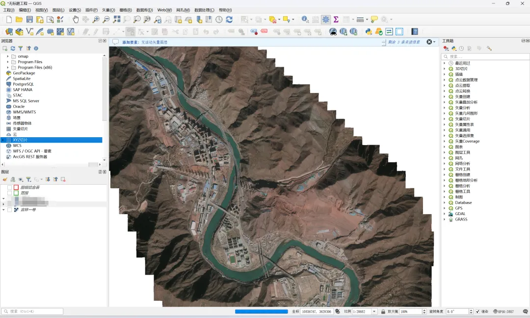Click the rotation 0.0° input field
530x318 pixels.
pos(457,312)
